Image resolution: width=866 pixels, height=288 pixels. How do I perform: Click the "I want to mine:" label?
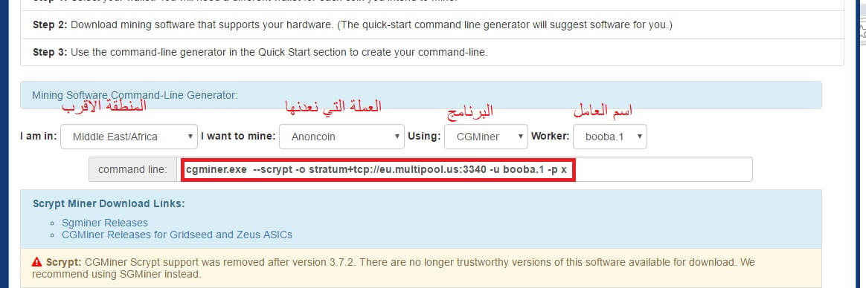(x=238, y=136)
